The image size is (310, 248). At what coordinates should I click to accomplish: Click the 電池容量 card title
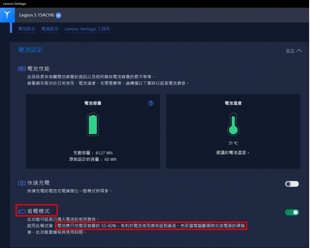click(93, 103)
